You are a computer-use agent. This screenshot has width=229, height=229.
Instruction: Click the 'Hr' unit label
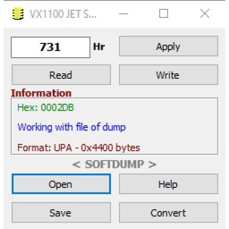tap(99, 47)
